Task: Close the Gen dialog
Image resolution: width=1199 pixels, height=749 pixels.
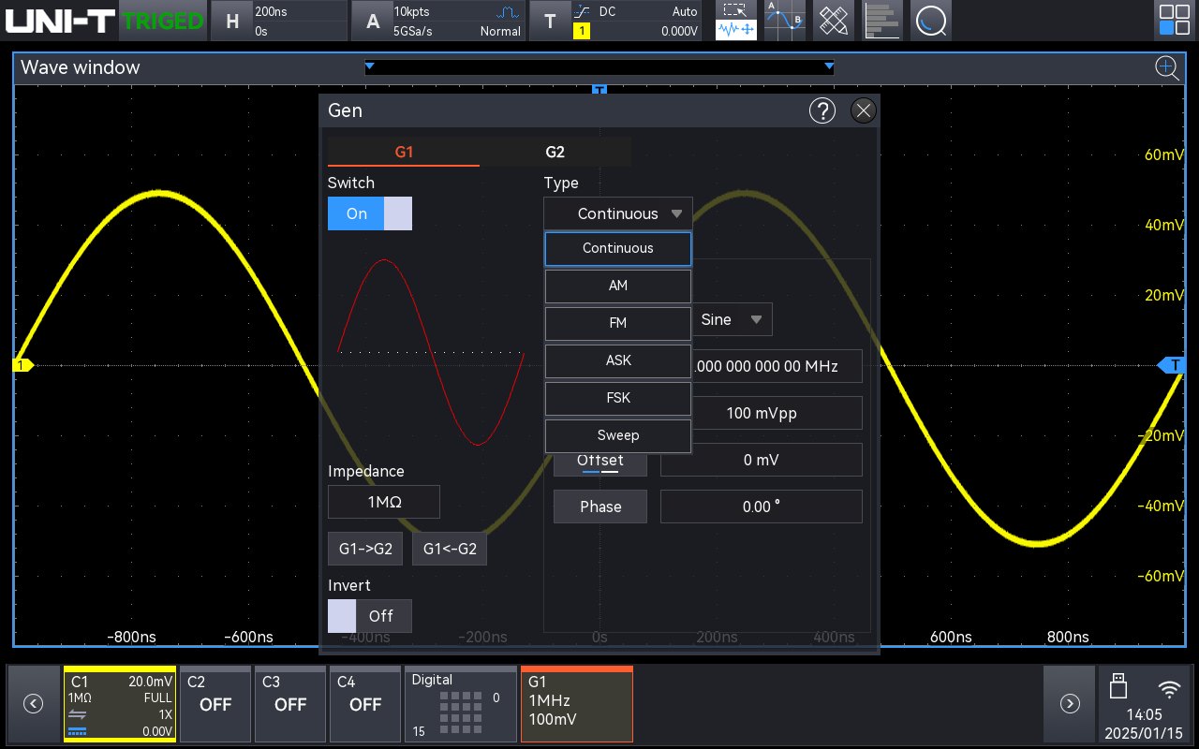Action: tap(864, 110)
